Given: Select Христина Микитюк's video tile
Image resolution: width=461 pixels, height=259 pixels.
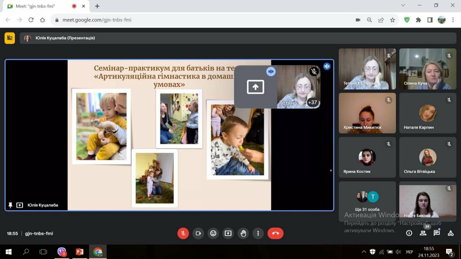Looking at the screenshot, I should [x=367, y=113].
